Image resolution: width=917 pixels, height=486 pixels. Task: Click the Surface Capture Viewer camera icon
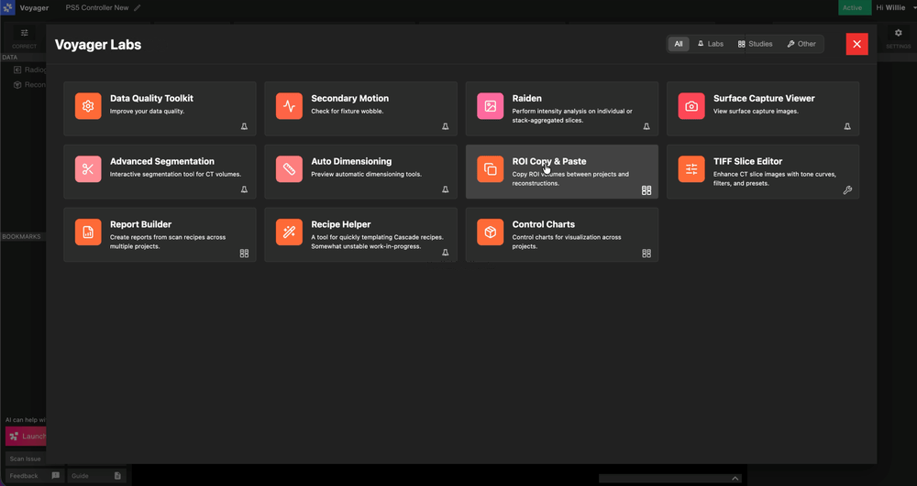[x=691, y=106]
